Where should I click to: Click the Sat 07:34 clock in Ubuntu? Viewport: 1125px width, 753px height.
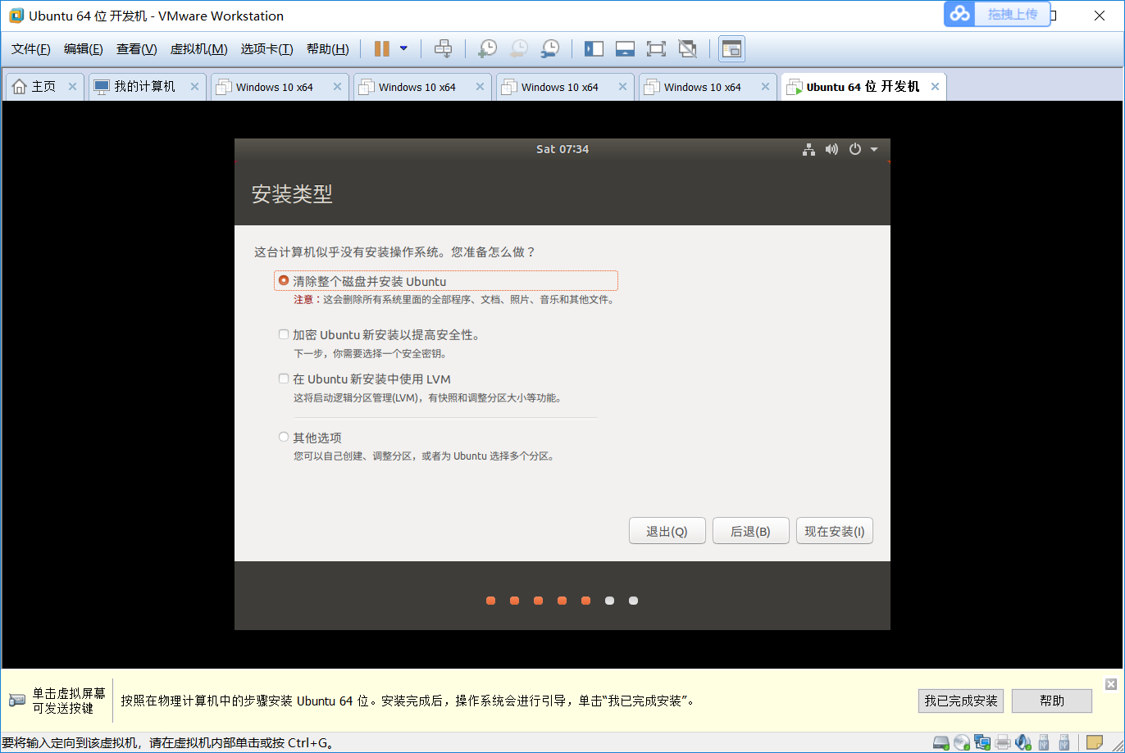coord(562,149)
